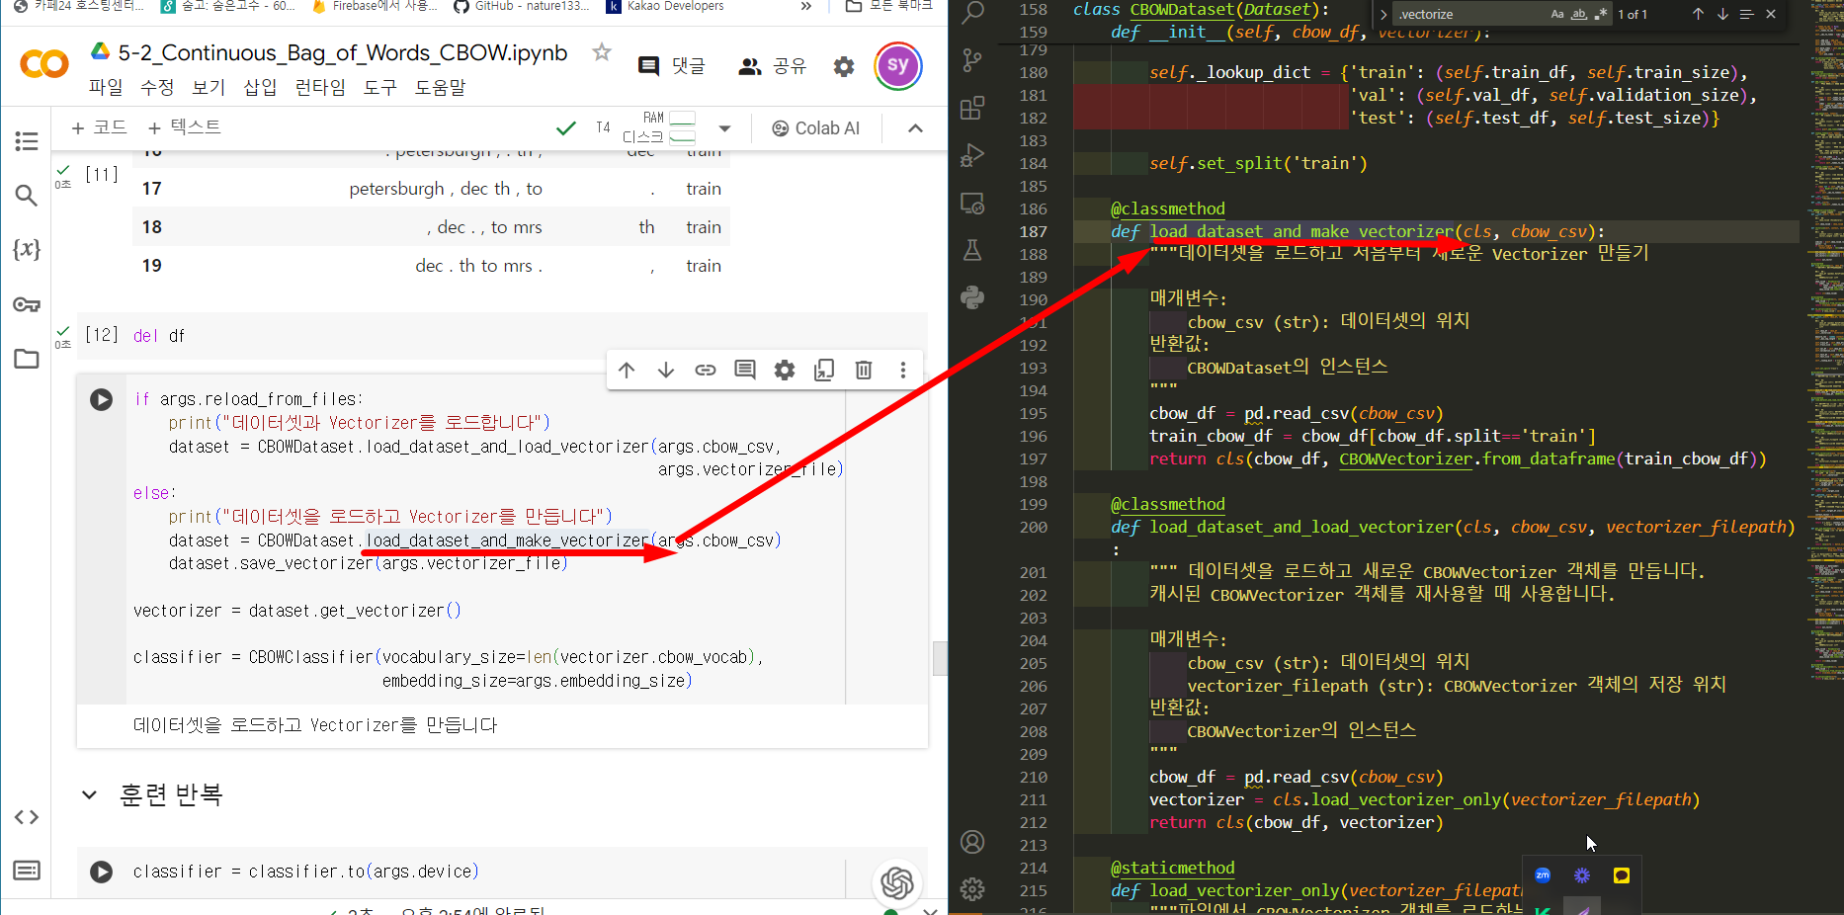Go to previous match in VS Code find
Image resolution: width=1844 pixels, height=915 pixels.
(1698, 14)
